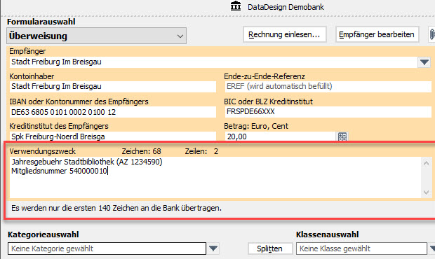
Task: Click the Empfänger bearbeiten button
Action: tap(377, 34)
